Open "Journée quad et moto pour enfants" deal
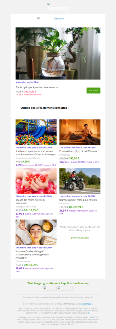The image size is (116, 329). click(77, 200)
